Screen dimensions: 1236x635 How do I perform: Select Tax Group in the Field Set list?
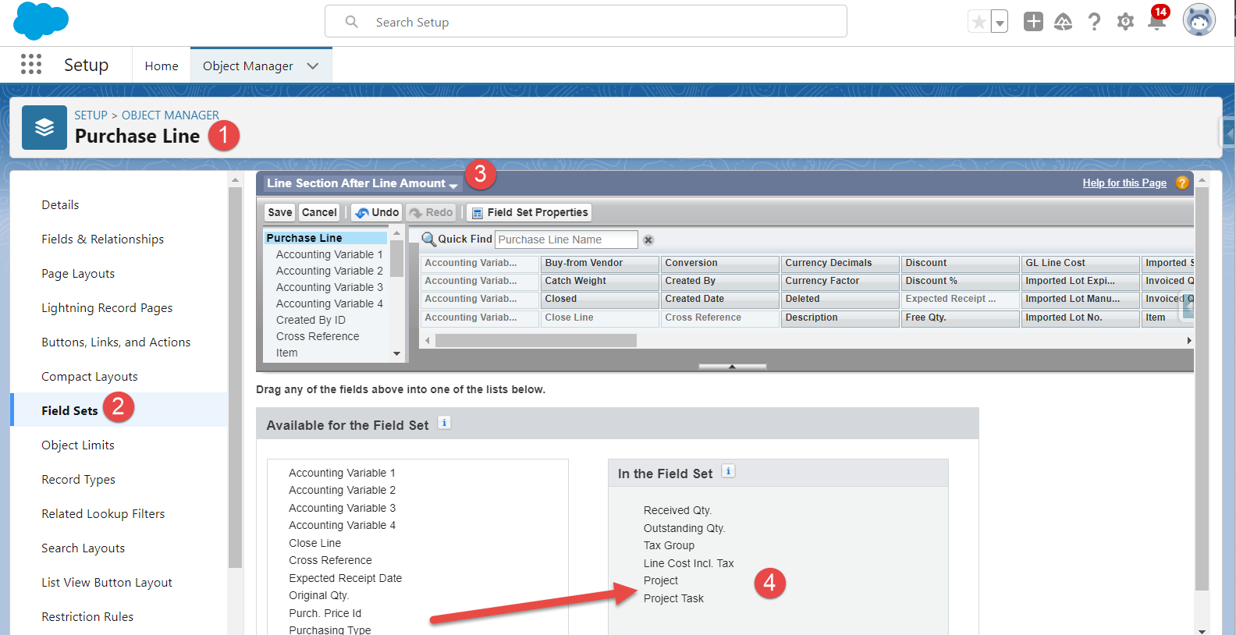pos(669,545)
